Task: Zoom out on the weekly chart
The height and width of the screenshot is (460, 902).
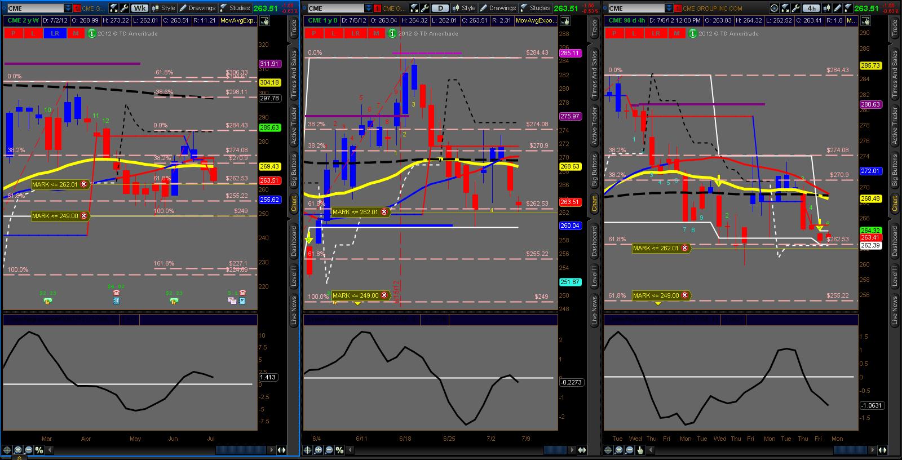Action: tap(29, 450)
